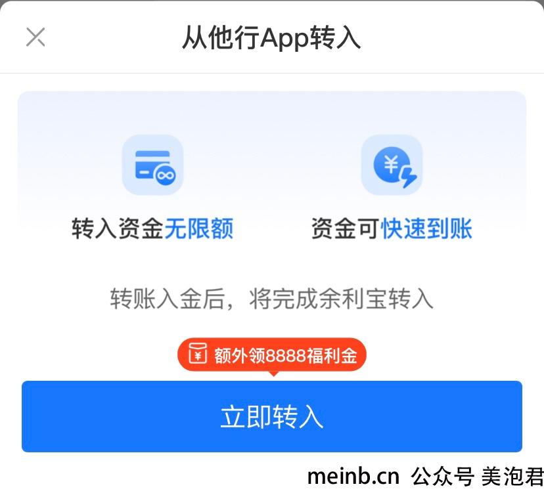Tap the 公众号 美泡君 watermark text
This screenshot has height=495, width=544.
(x=478, y=476)
